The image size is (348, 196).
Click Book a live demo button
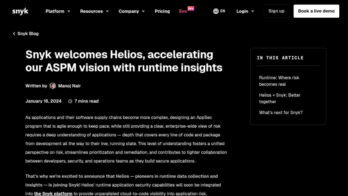[x=316, y=11]
